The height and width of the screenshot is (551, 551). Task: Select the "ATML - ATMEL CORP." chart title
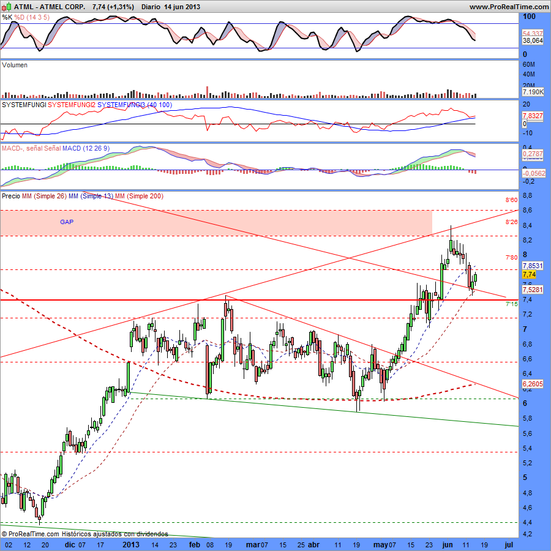[50, 7]
